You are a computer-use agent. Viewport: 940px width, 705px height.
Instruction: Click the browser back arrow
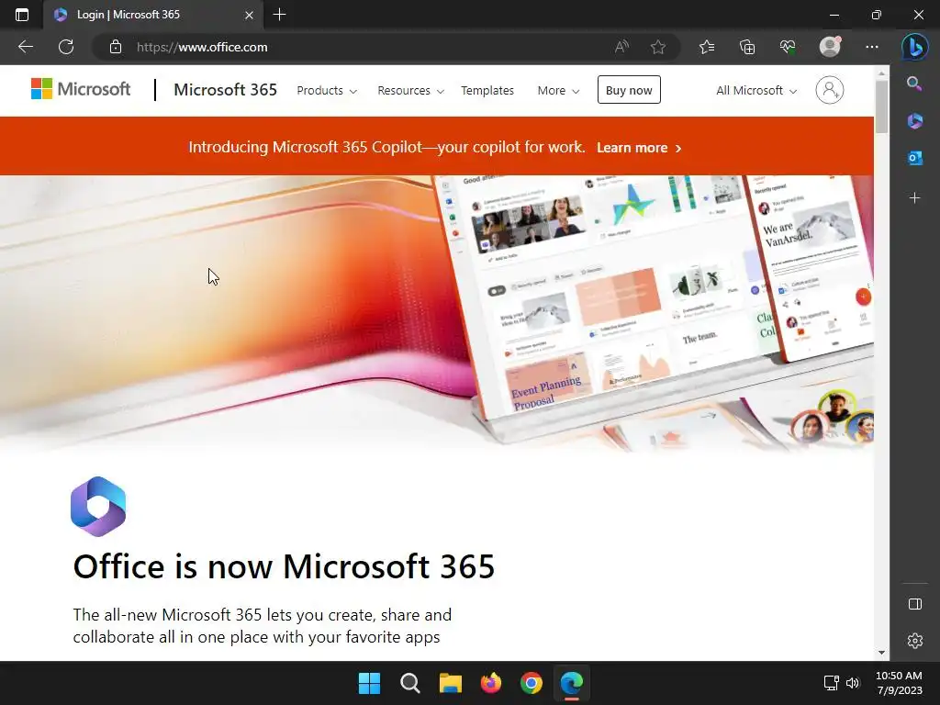coord(25,47)
